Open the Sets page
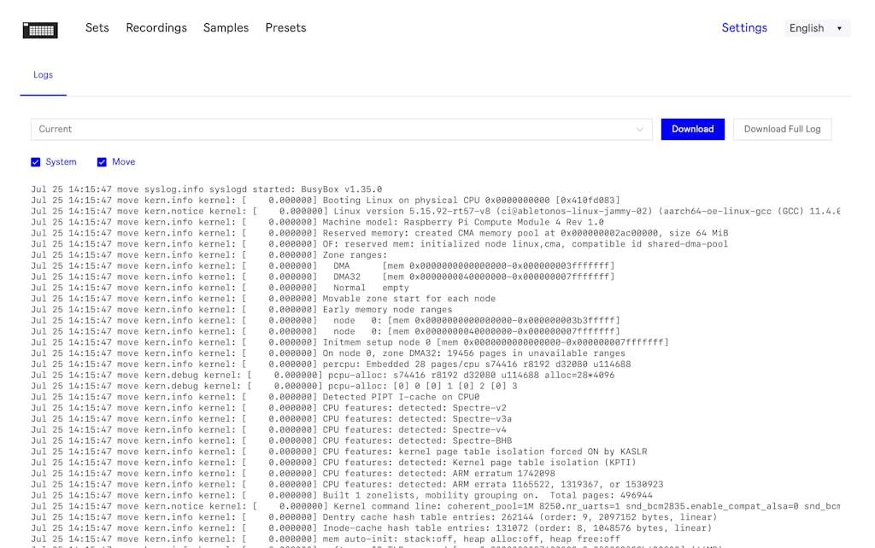 click(x=97, y=28)
